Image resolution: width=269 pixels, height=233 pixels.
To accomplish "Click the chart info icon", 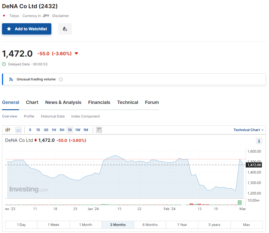I will (x=259, y=141).
